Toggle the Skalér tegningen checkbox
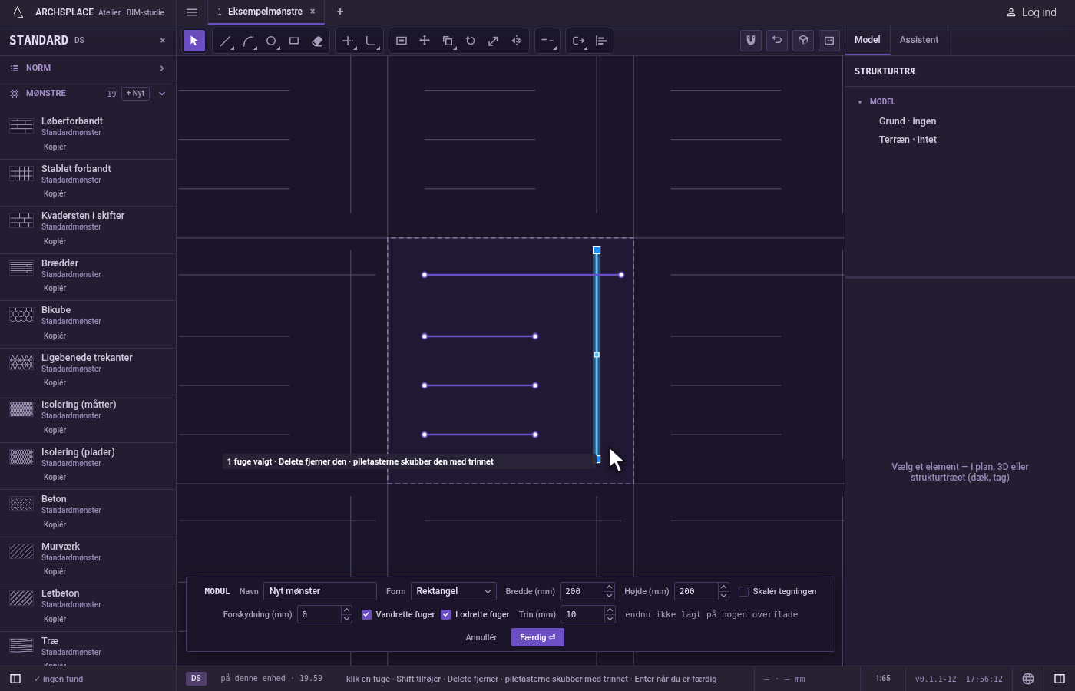 pos(743,591)
